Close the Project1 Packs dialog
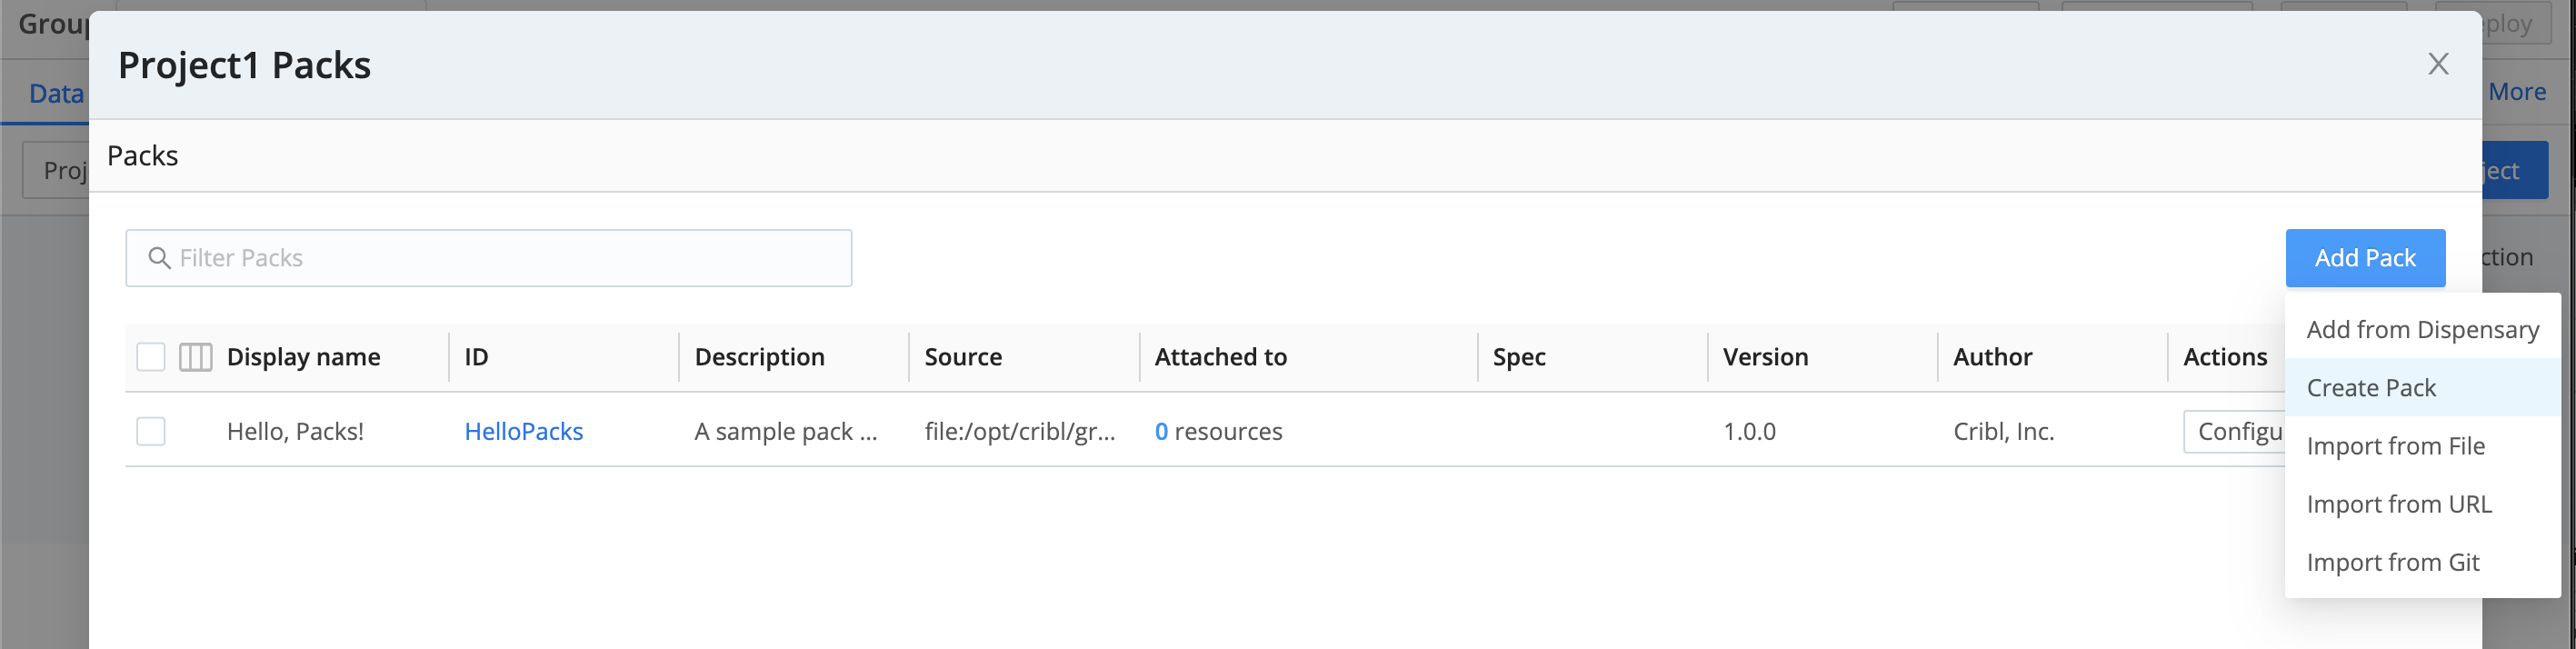 tap(2438, 64)
